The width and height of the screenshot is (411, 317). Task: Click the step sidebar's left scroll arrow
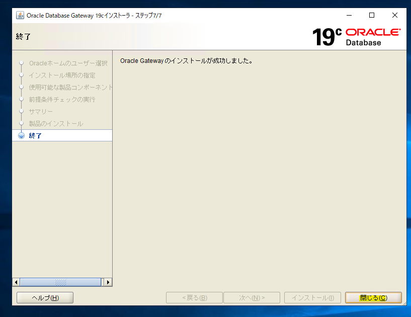16,282
